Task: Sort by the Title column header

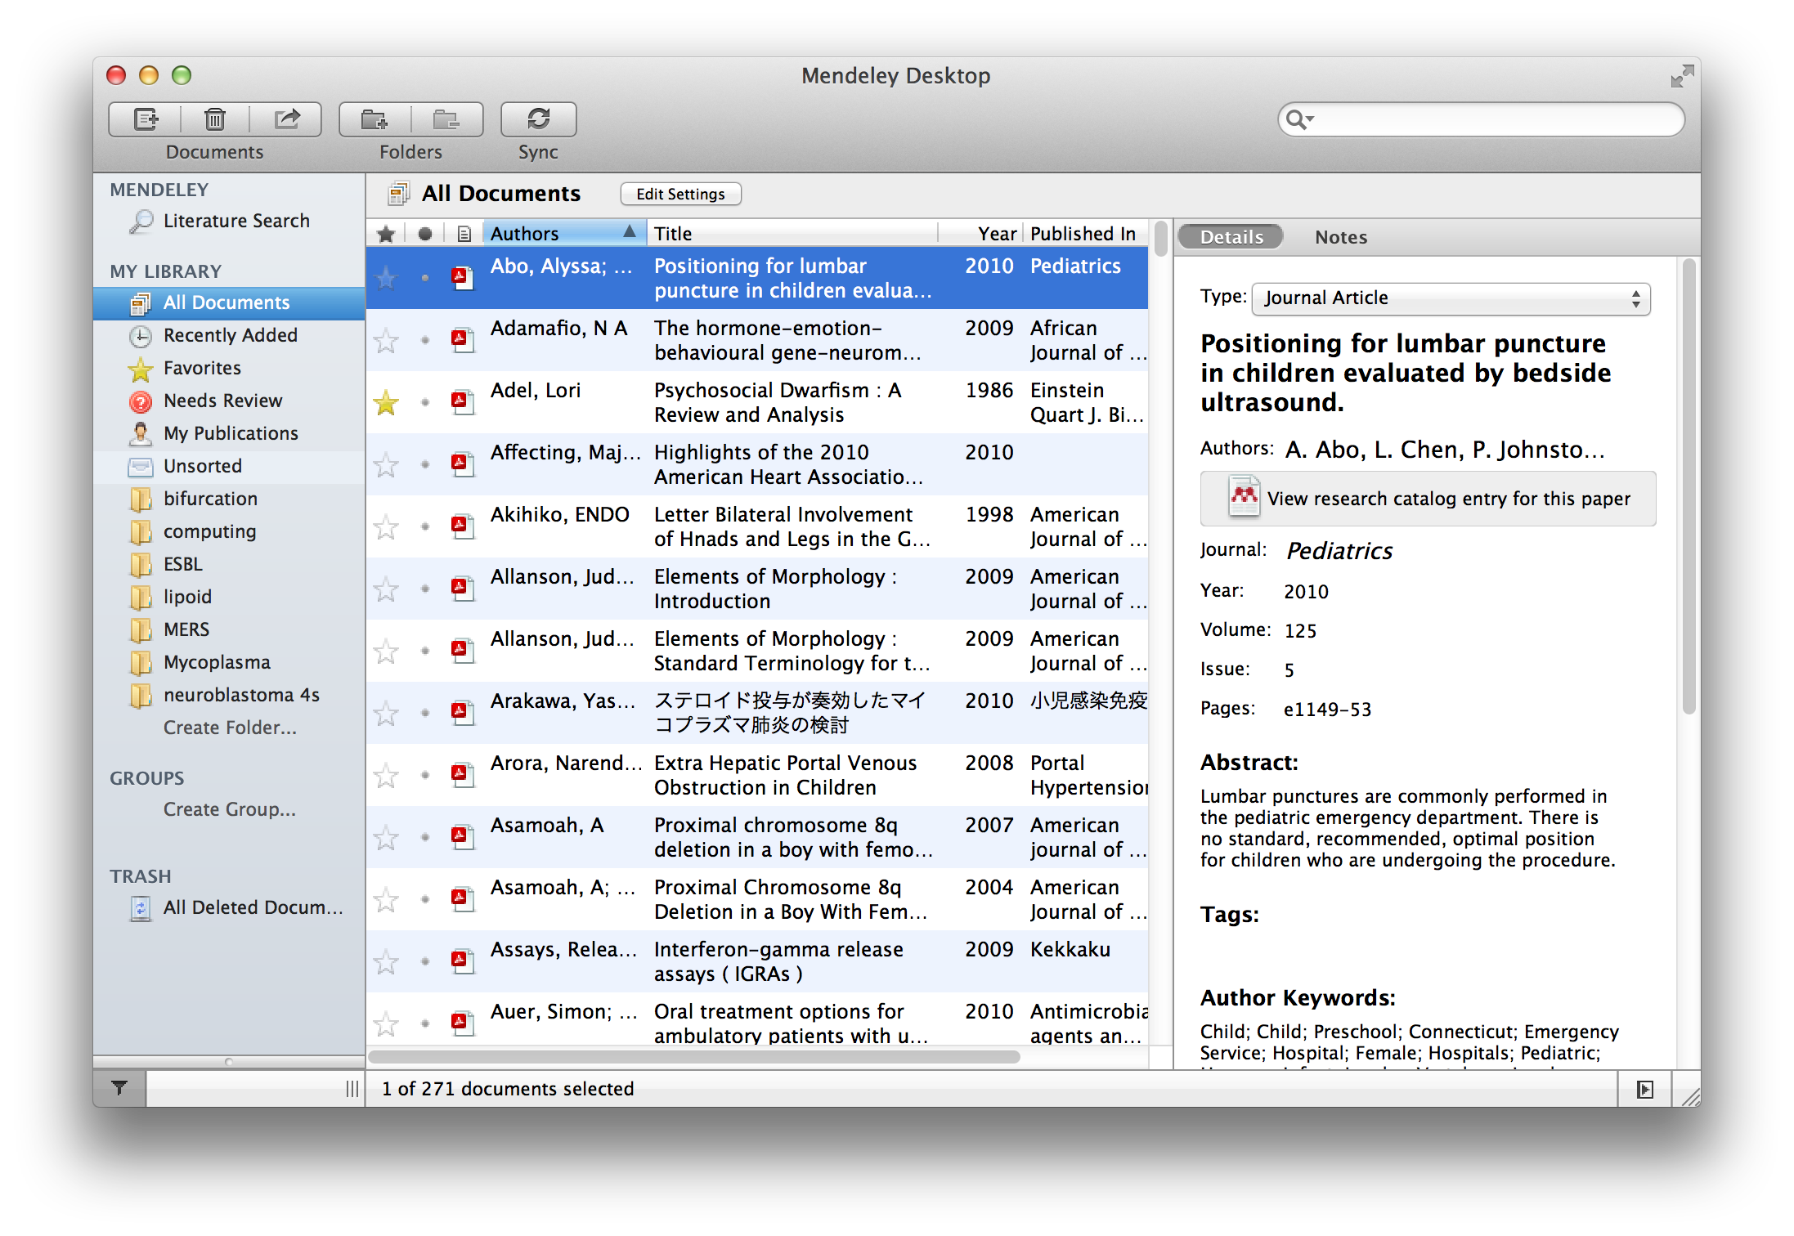Action: click(793, 234)
